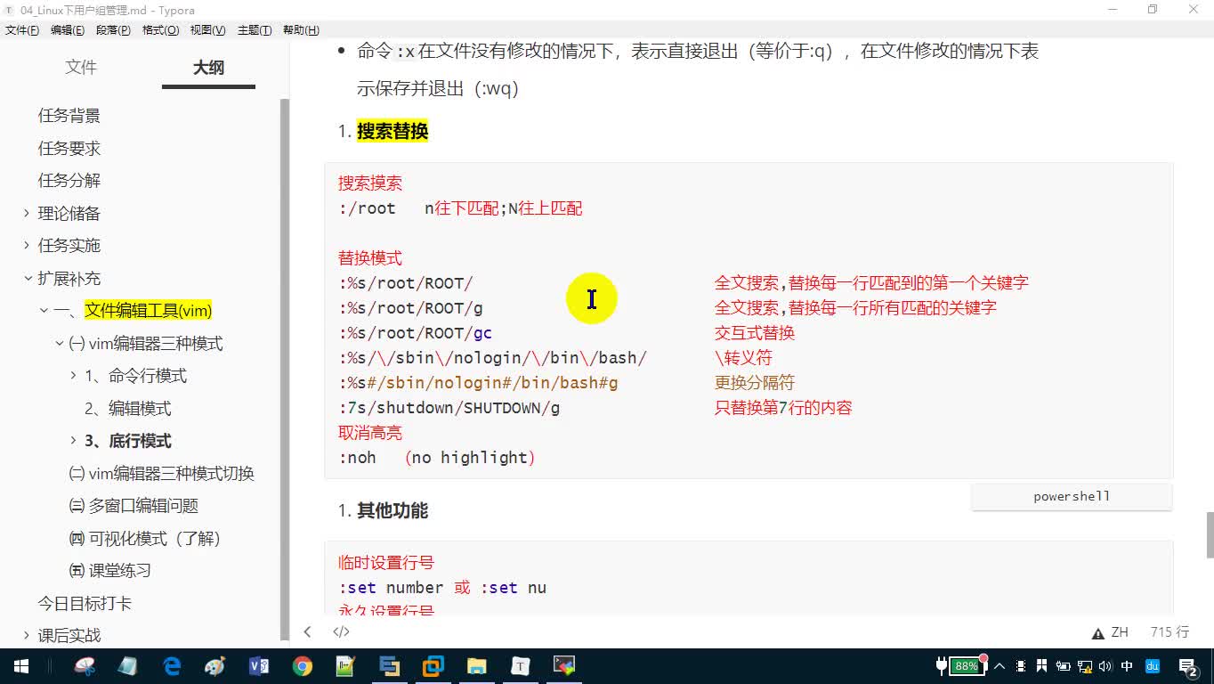
Task: Jump to 课堂练习 heading
Action: coord(110,571)
